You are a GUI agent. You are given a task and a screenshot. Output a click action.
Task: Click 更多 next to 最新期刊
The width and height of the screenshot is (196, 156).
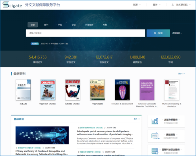pos(181,74)
